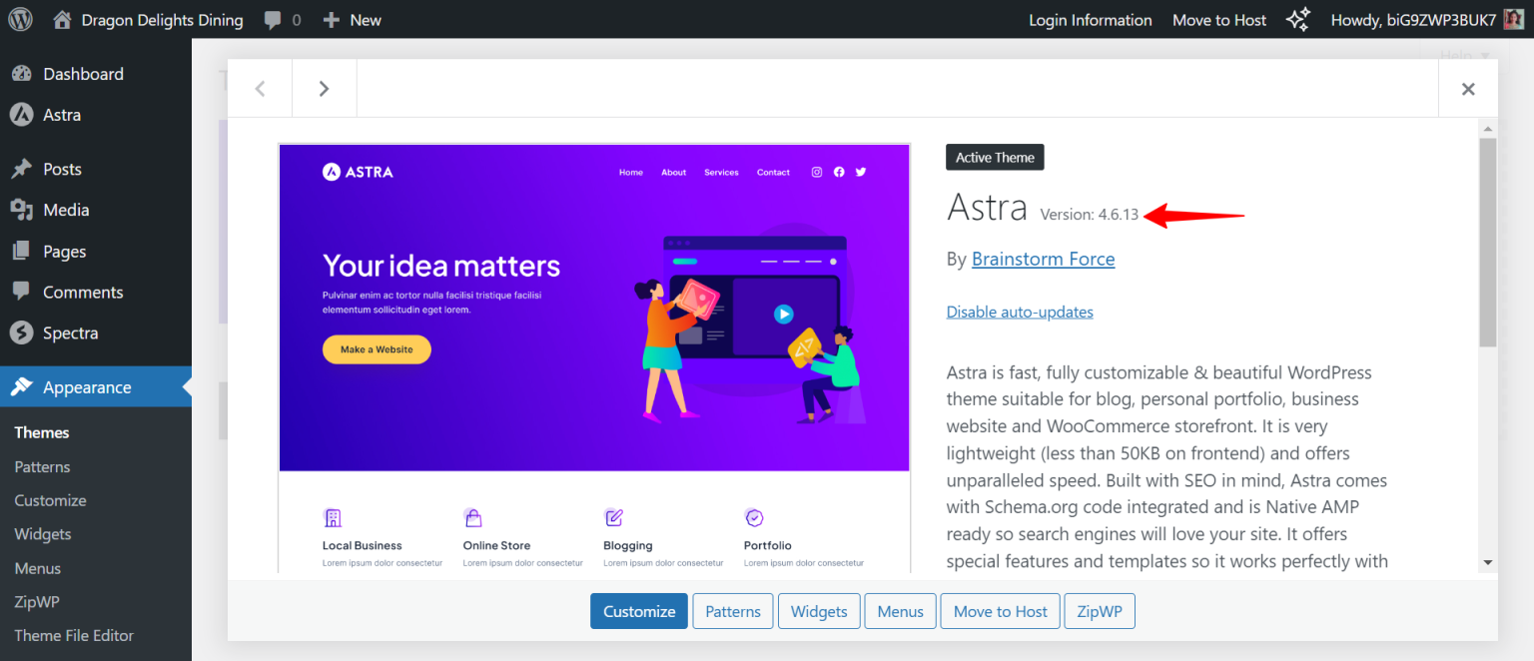The width and height of the screenshot is (1534, 661).
Task: Open the Brainstorm Force author link
Action: (x=1043, y=259)
